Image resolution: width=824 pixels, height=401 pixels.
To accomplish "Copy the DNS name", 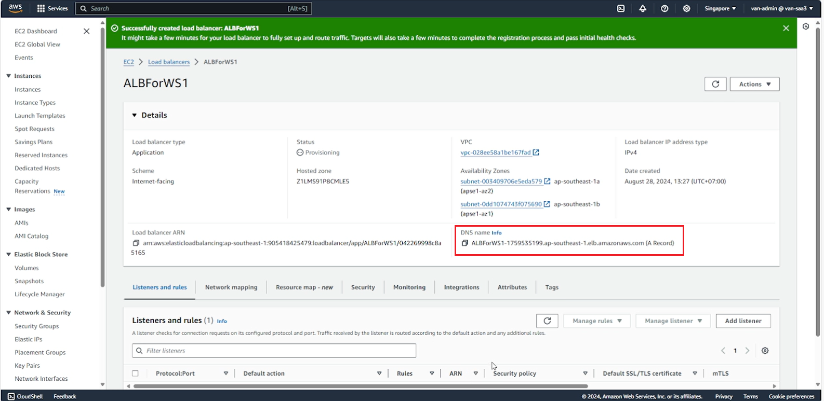I will [465, 243].
